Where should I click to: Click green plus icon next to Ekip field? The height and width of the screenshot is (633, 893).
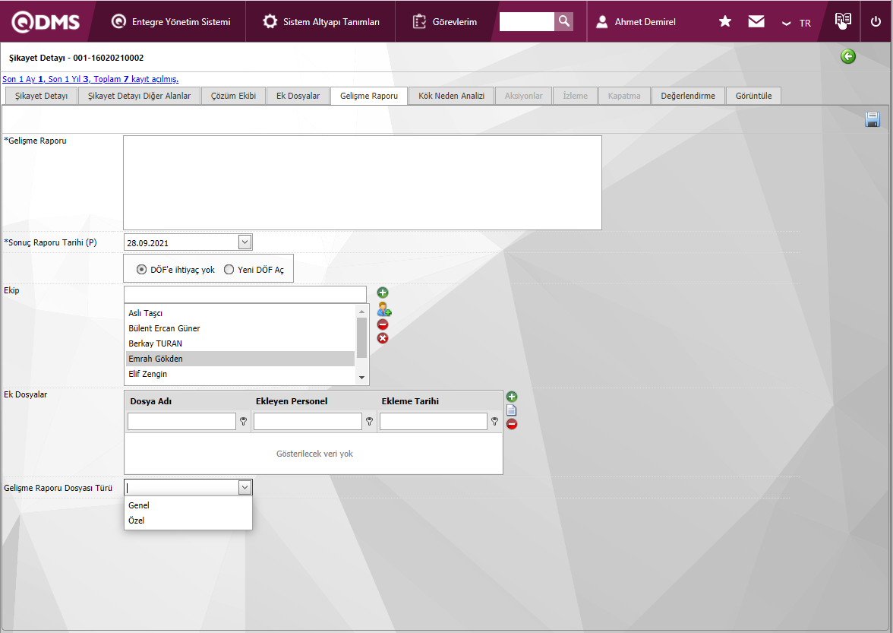coord(383,293)
